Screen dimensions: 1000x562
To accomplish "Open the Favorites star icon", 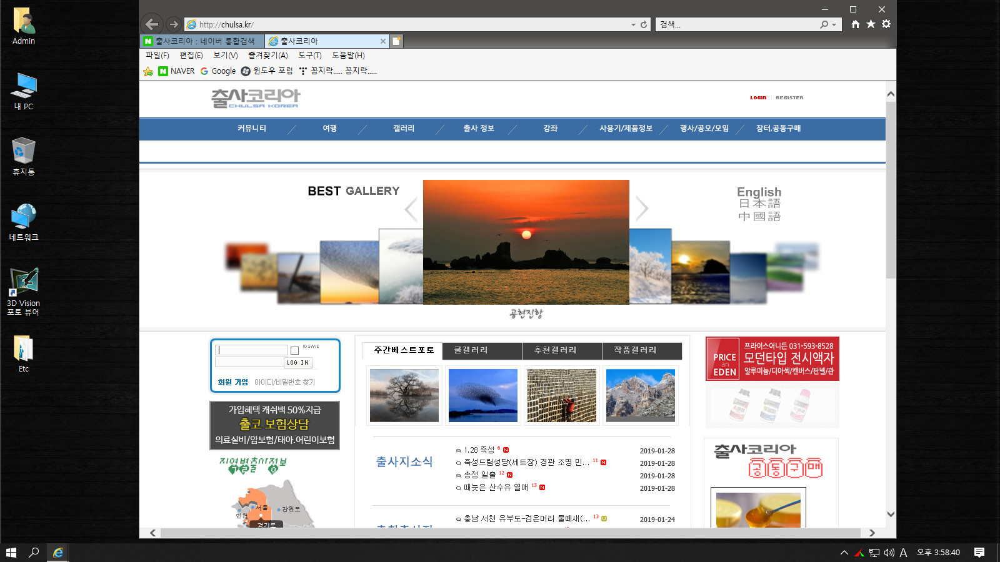I will [871, 24].
